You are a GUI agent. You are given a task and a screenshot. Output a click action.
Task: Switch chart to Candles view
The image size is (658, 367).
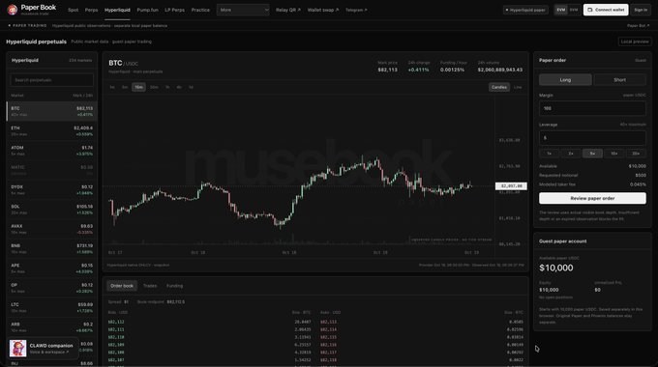tap(499, 87)
